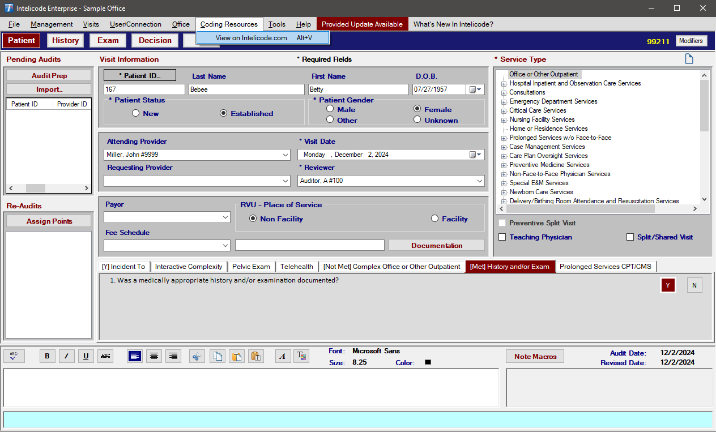This screenshot has width=716, height=432.
Task: Select Facility place of service
Action: point(435,219)
